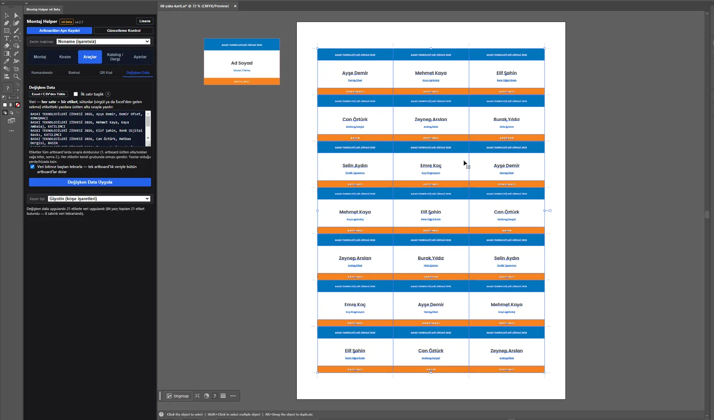Click the Değişken Data Uygula button
Viewport: 714px width, 420px height.
(x=90, y=182)
